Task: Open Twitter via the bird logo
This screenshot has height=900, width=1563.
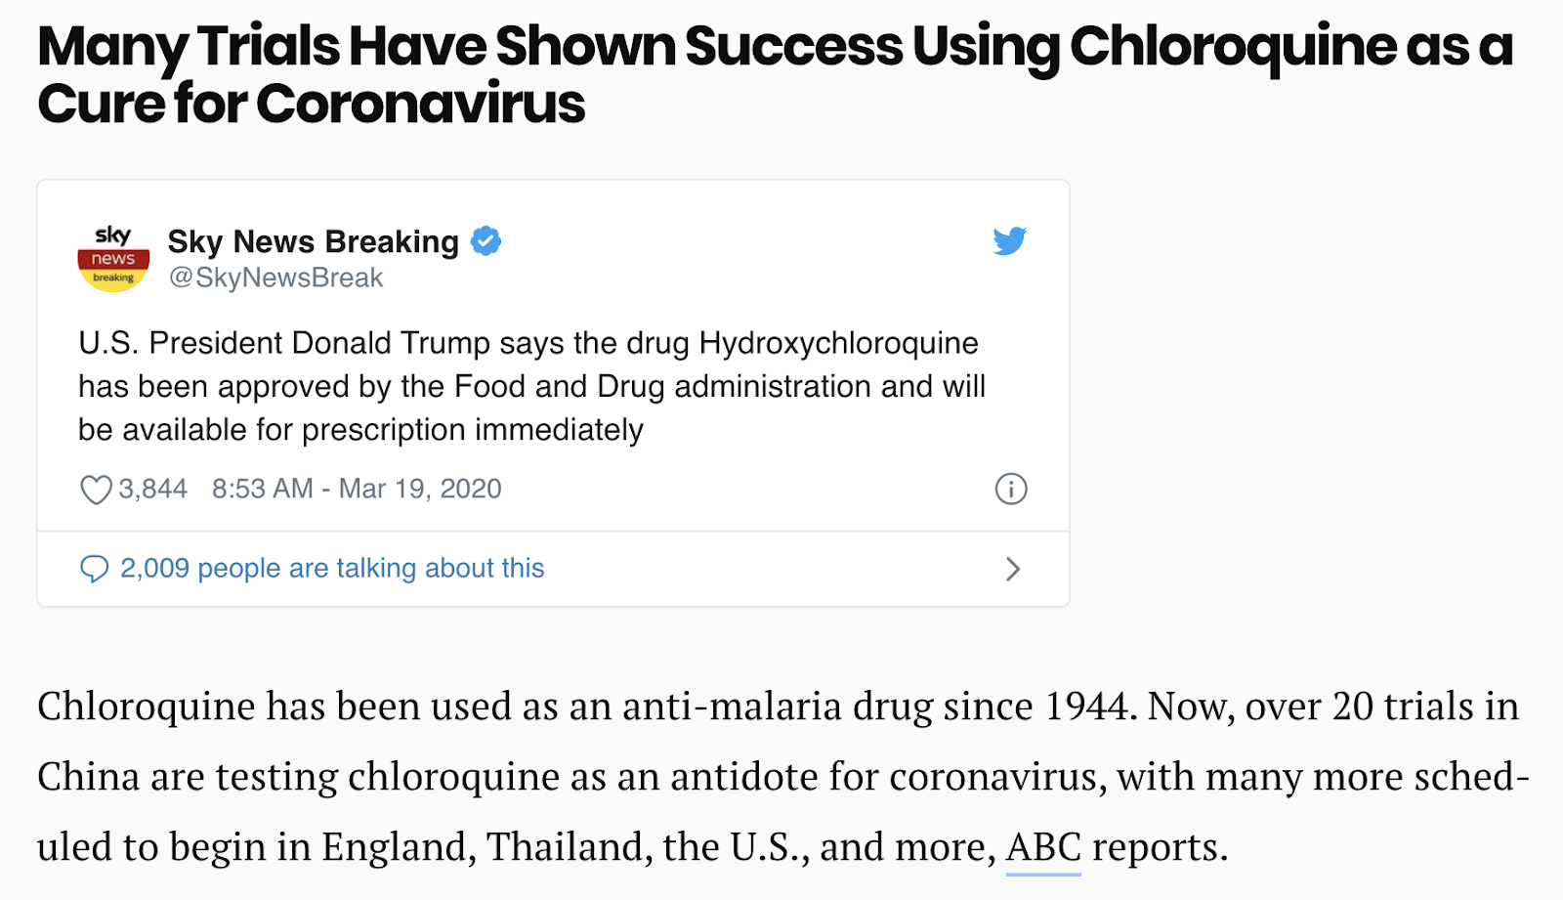Action: click(x=1010, y=240)
